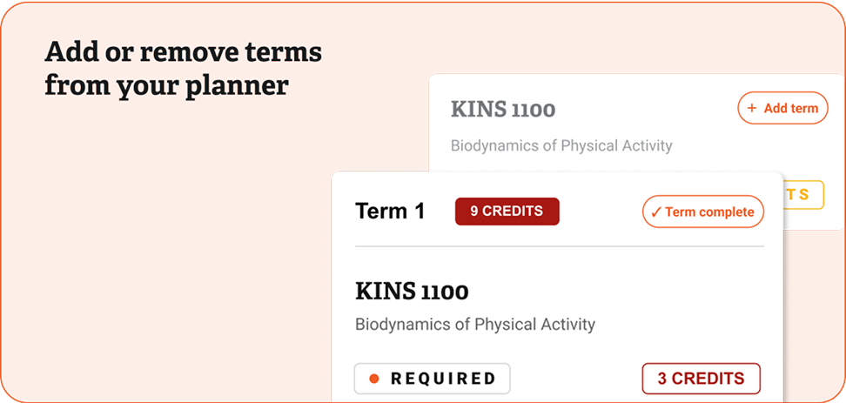Screen dimensions: 846x403
Task: Click the 'from your planner' heading line
Action: 166,86
